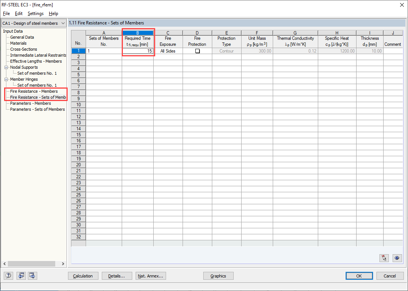Select members graphically with the pick-cursor icon
Image resolution: width=408 pixels, height=291 pixels.
point(384,258)
